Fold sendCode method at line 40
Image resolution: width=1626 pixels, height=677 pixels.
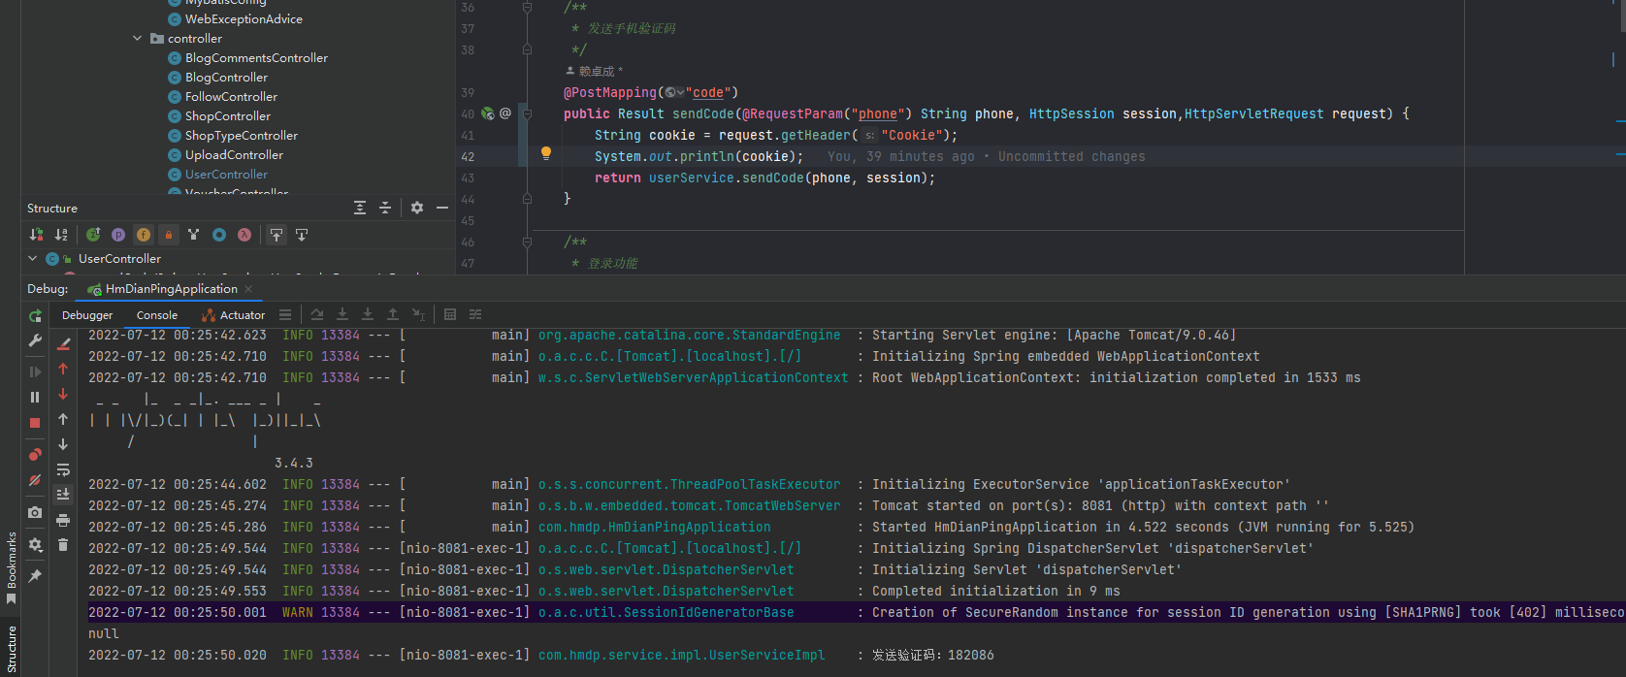point(527,113)
